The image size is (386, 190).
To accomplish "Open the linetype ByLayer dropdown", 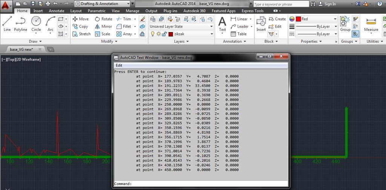I will (316, 34).
